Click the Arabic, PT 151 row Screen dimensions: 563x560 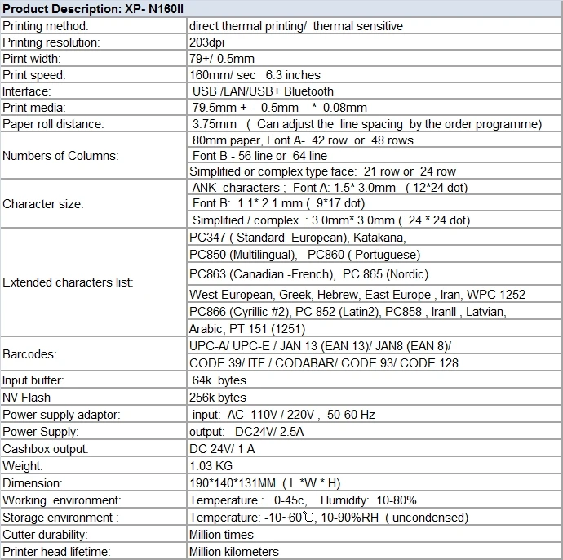pos(375,328)
